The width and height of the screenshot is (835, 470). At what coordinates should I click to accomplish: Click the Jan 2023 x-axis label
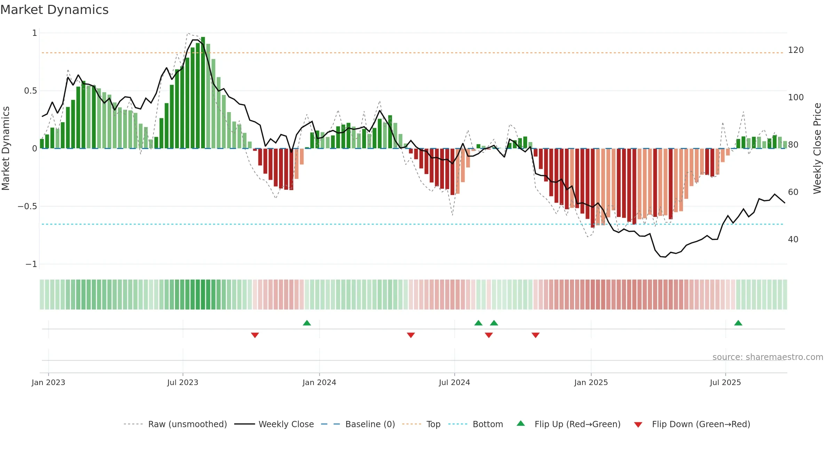click(48, 382)
